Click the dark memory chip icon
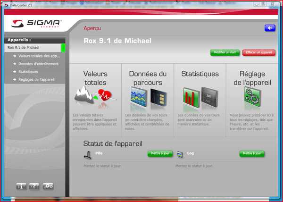Viewport: 283px width, 202px height. pyautogui.click(x=158, y=98)
